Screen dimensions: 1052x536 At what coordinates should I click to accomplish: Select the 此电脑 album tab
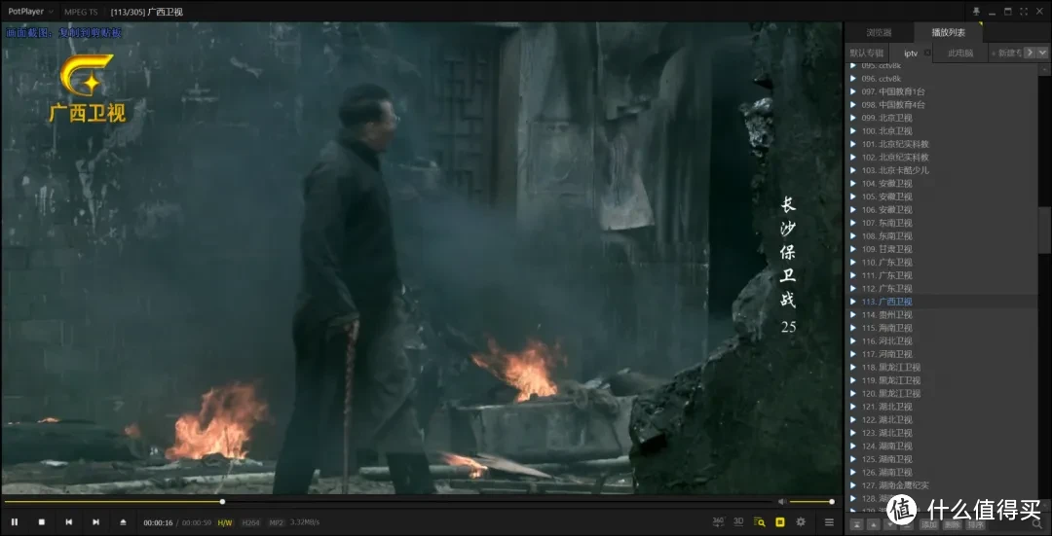click(x=960, y=53)
